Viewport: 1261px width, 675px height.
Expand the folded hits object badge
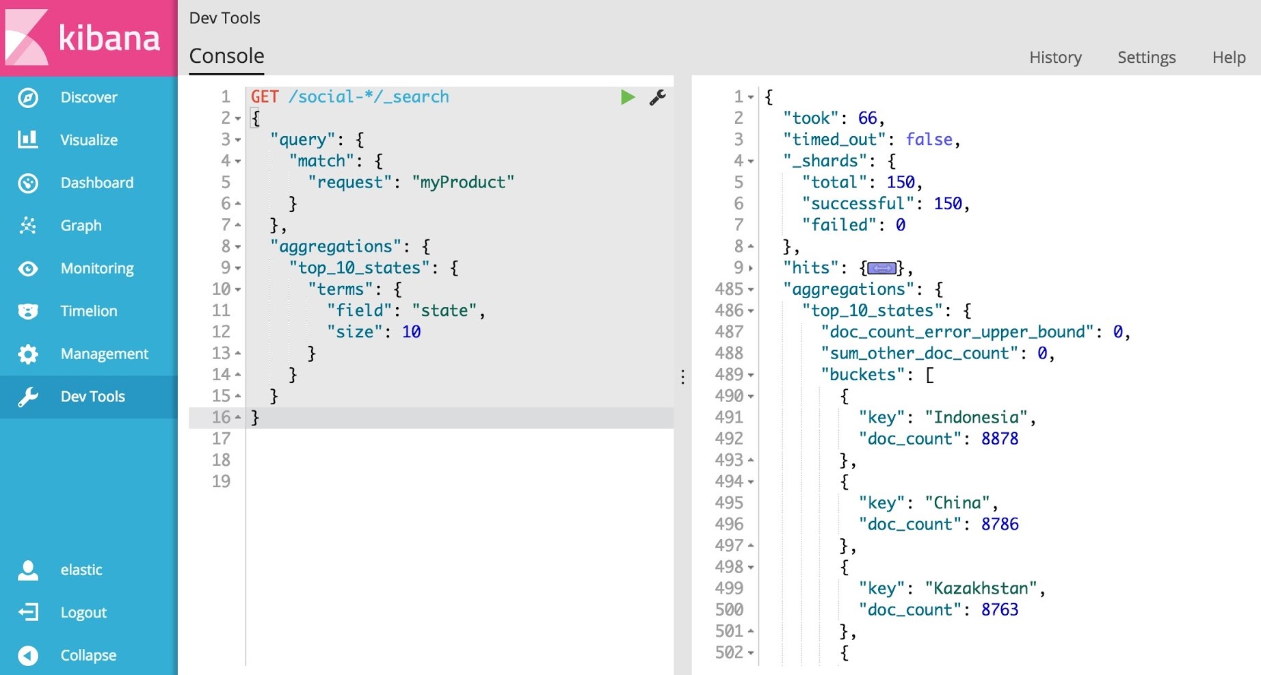pos(881,268)
